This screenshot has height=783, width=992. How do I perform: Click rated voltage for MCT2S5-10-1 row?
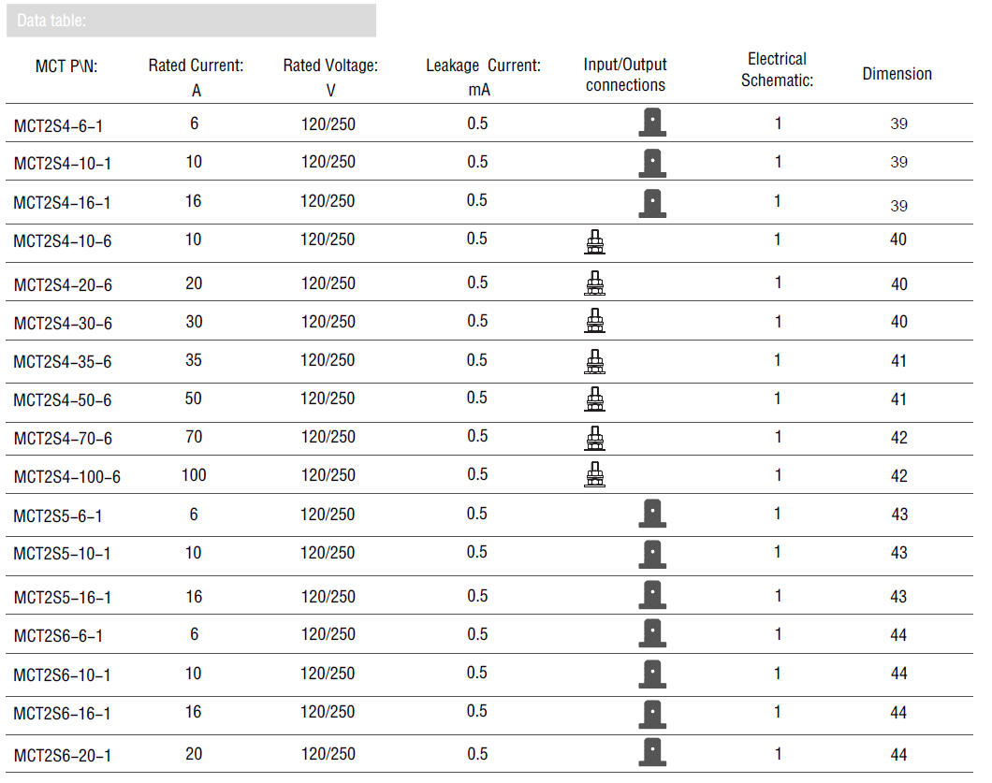[x=328, y=553]
